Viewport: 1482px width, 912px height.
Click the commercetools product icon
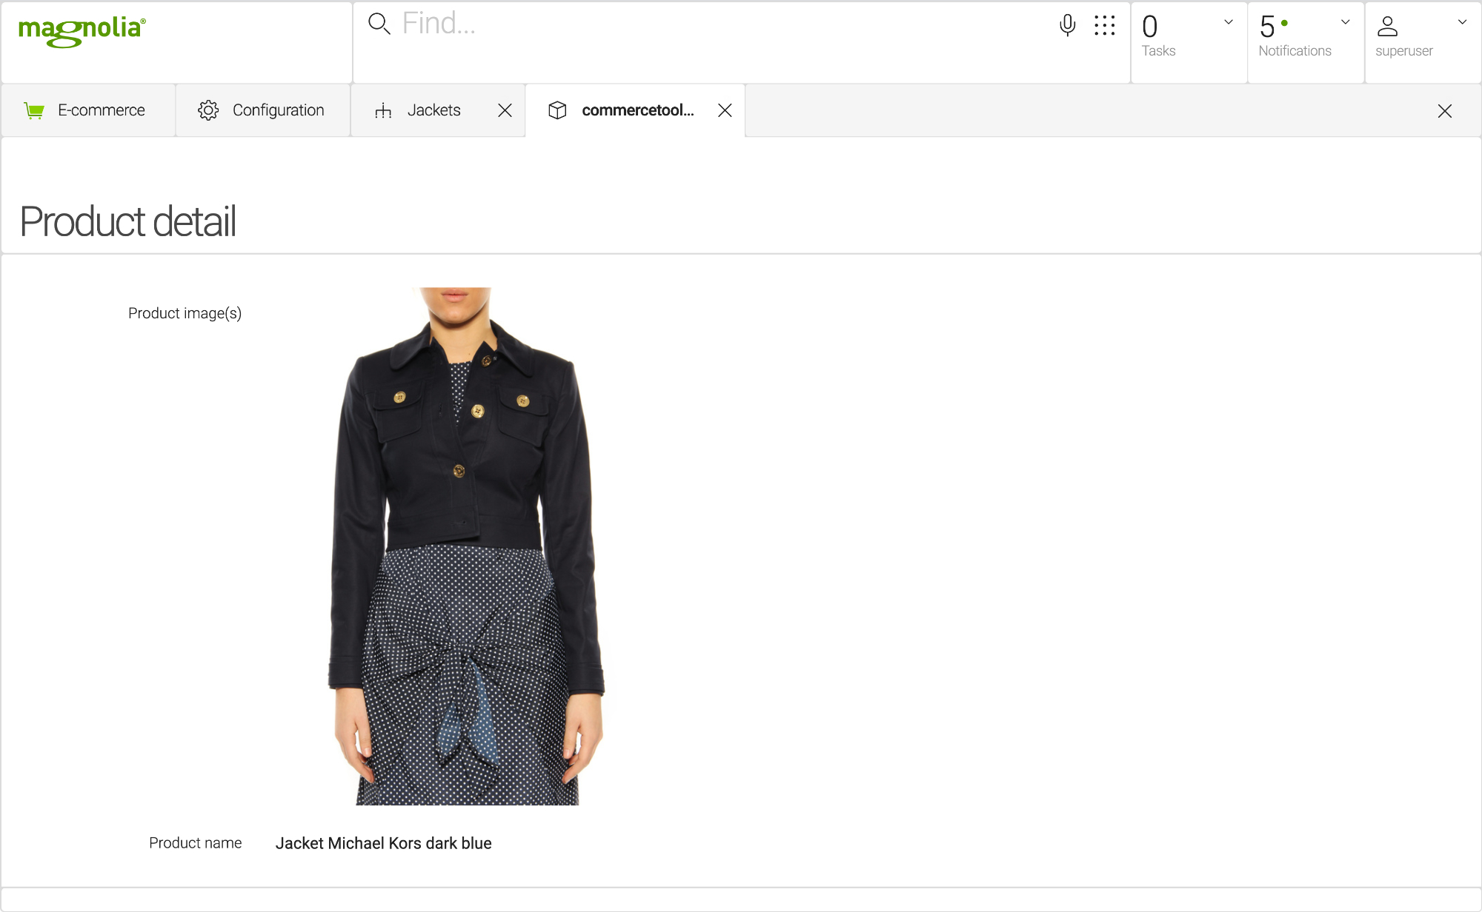[x=559, y=110]
